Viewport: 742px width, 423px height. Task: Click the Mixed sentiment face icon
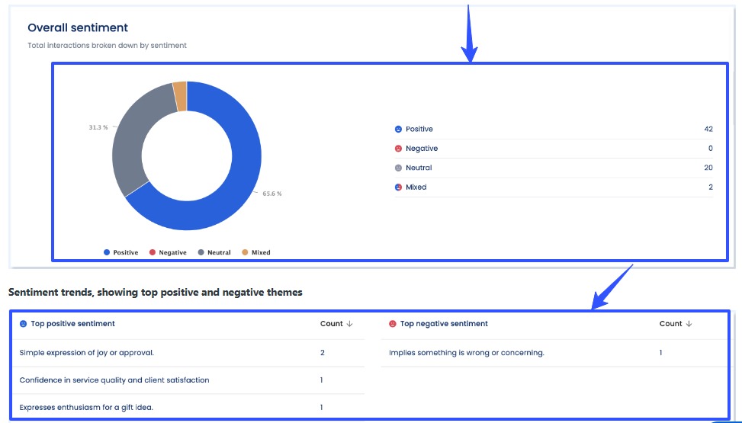398,187
